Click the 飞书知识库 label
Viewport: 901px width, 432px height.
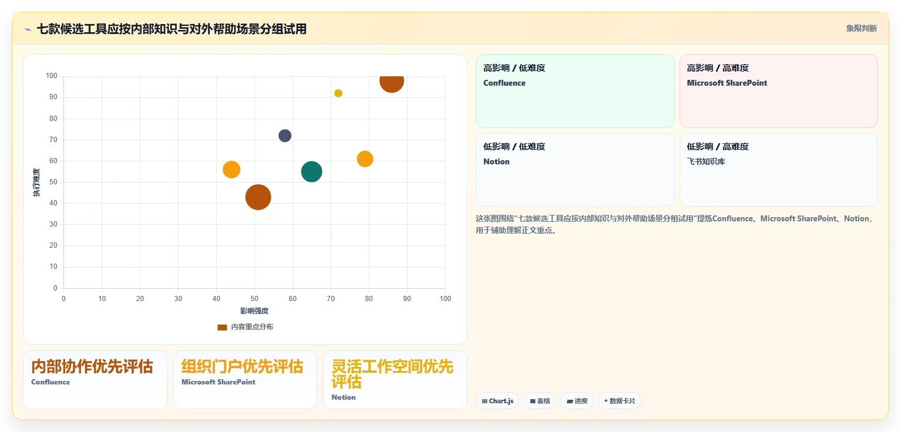(x=706, y=161)
